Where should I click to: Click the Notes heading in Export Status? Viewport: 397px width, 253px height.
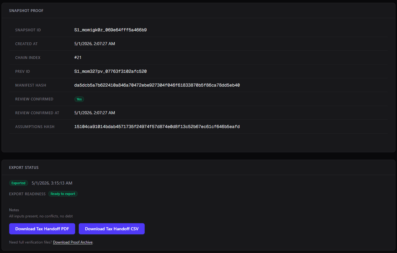click(14, 210)
